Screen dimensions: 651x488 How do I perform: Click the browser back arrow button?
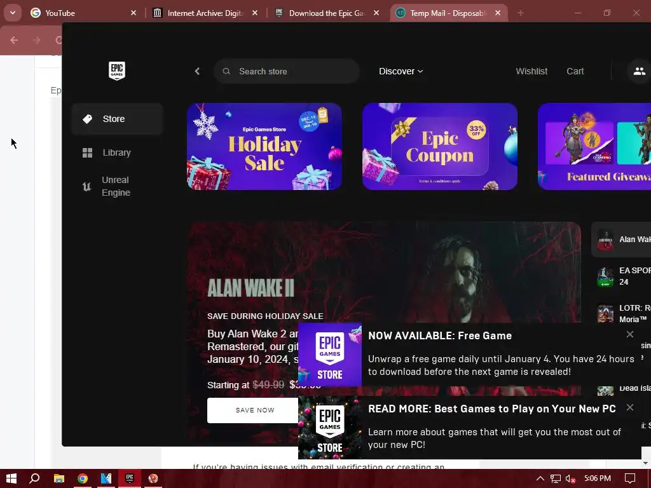pyautogui.click(x=14, y=40)
